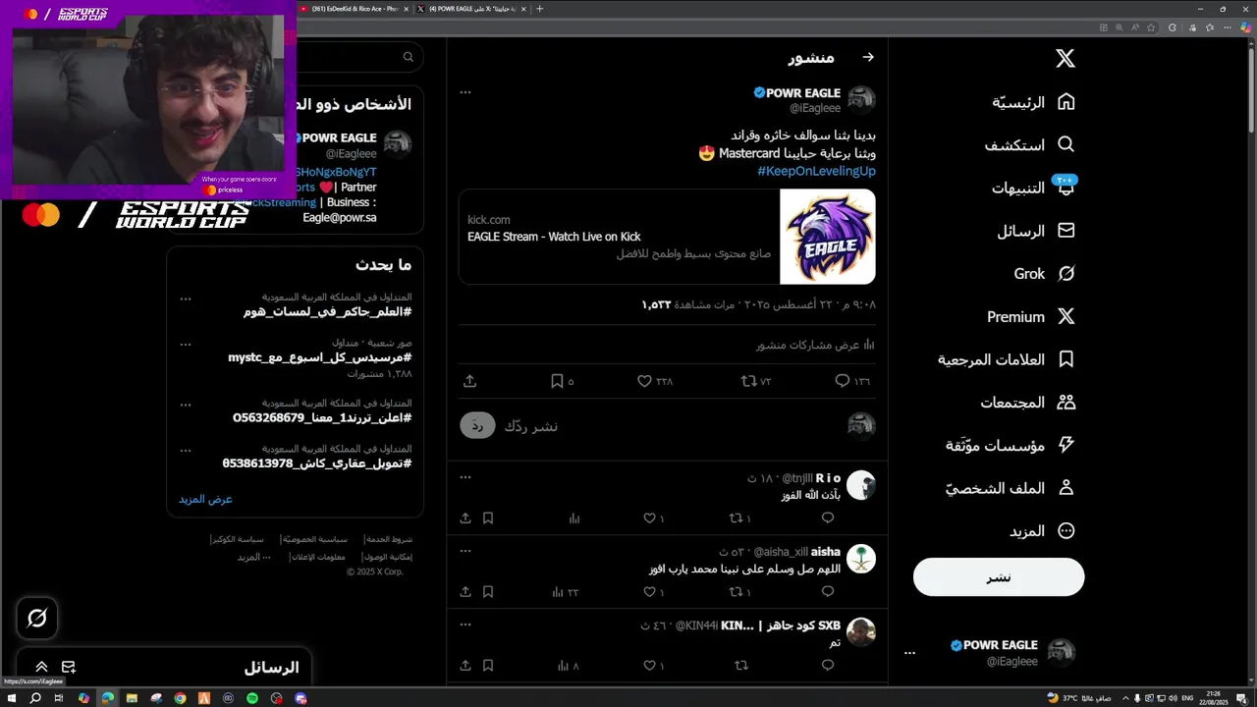The image size is (1257, 707).
Task: Click the Post (نشر) button
Action: tap(999, 576)
